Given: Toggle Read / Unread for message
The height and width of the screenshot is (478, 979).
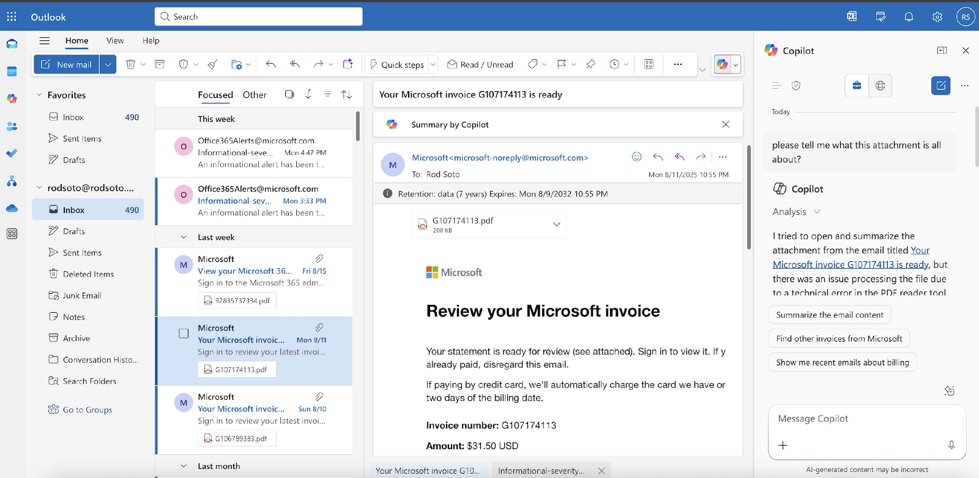Looking at the screenshot, I should click(x=480, y=64).
